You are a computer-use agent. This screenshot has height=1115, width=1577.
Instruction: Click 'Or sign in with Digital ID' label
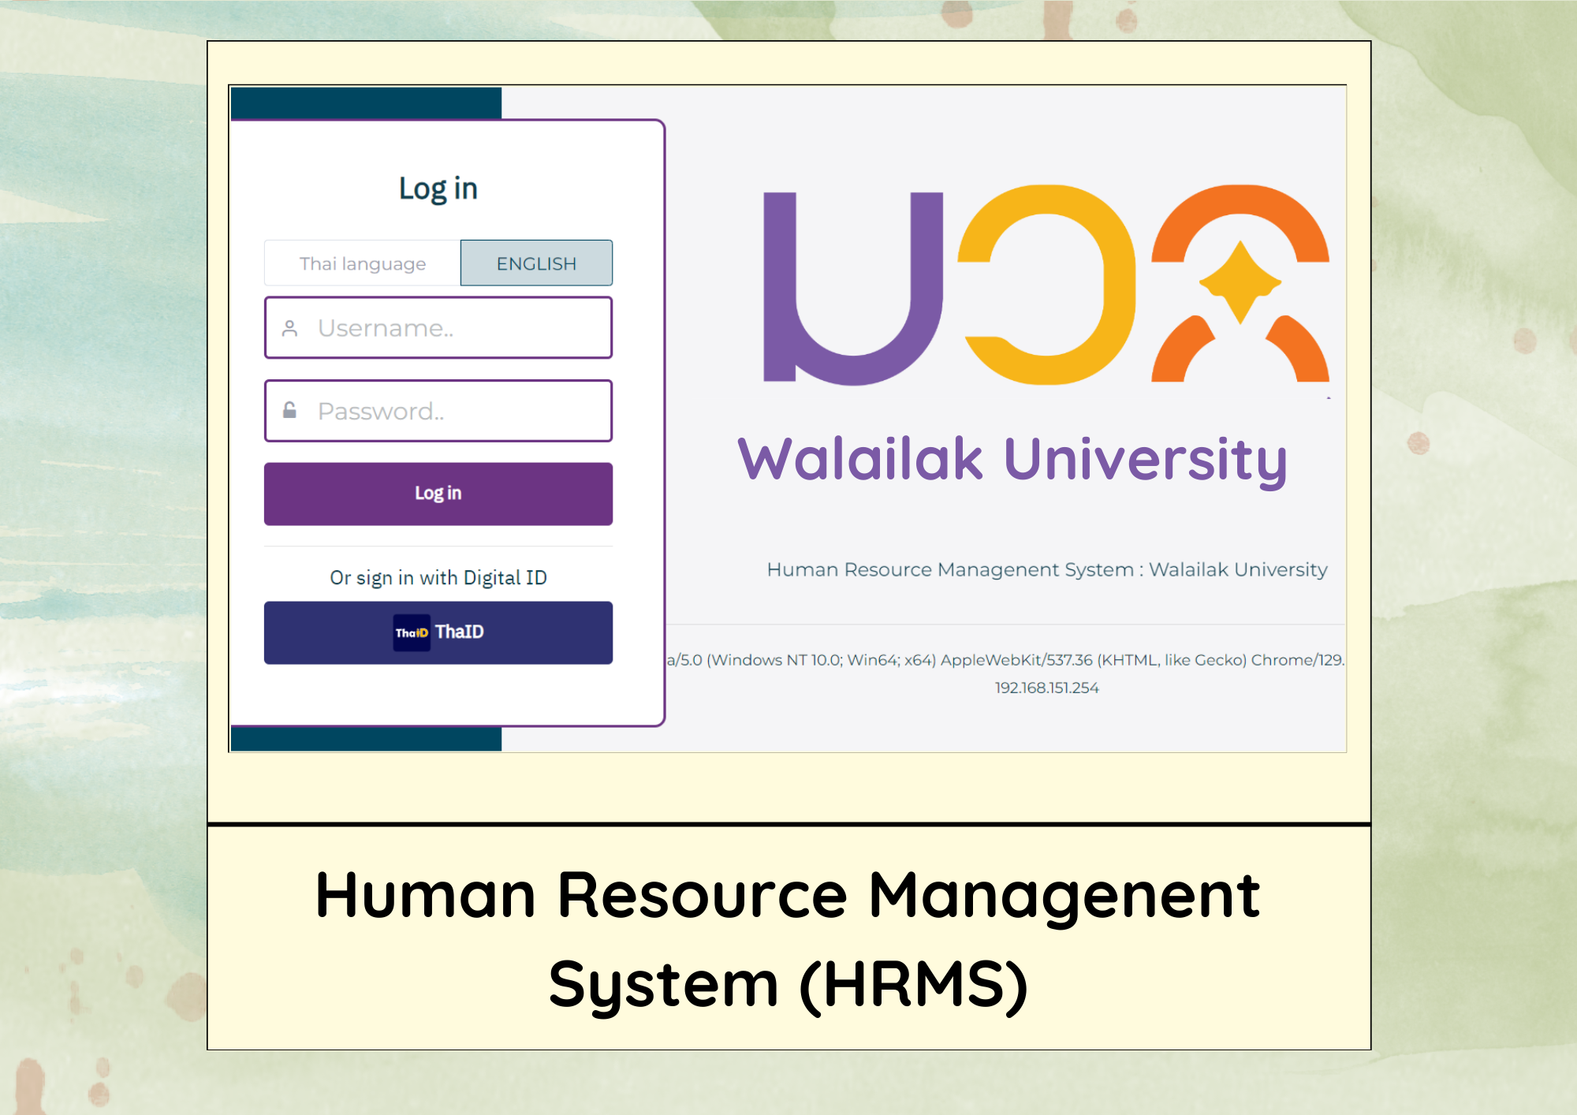[x=438, y=578]
